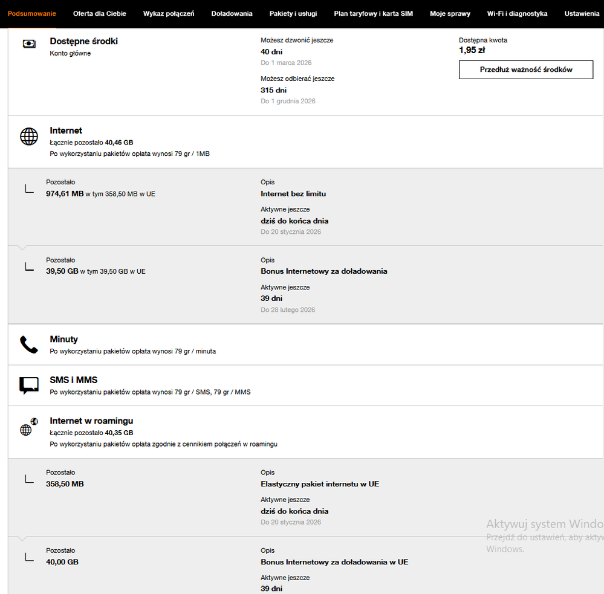Open the Doładowania tab
This screenshot has height=594, width=604.
point(232,13)
